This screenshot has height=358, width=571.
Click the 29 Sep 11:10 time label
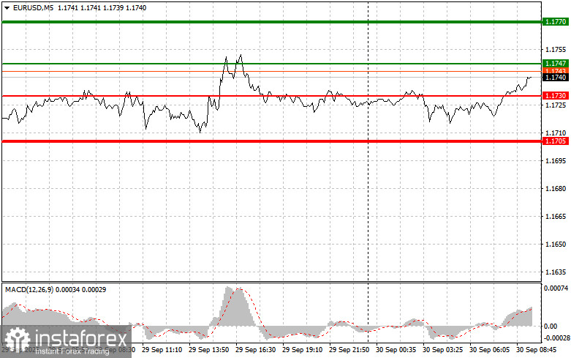(162, 350)
